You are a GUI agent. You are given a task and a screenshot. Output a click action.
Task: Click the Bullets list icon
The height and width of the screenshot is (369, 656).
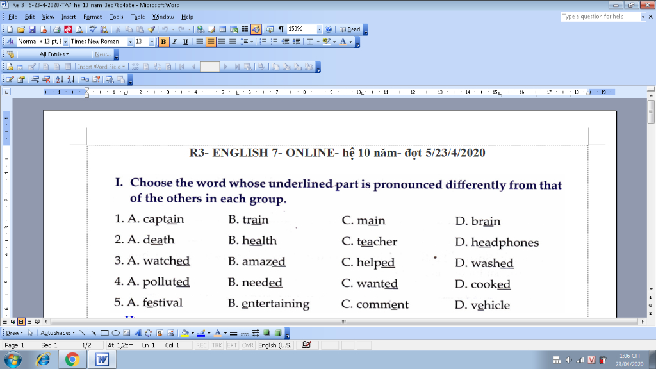(x=274, y=42)
